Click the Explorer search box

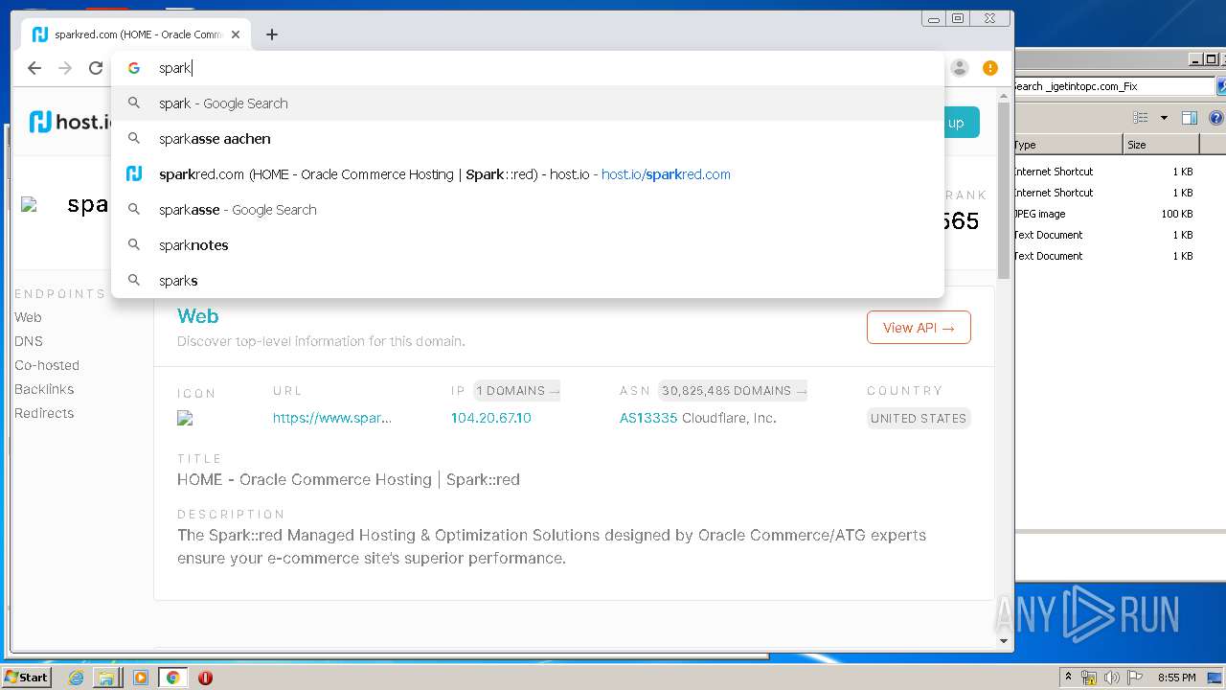coord(1114,86)
